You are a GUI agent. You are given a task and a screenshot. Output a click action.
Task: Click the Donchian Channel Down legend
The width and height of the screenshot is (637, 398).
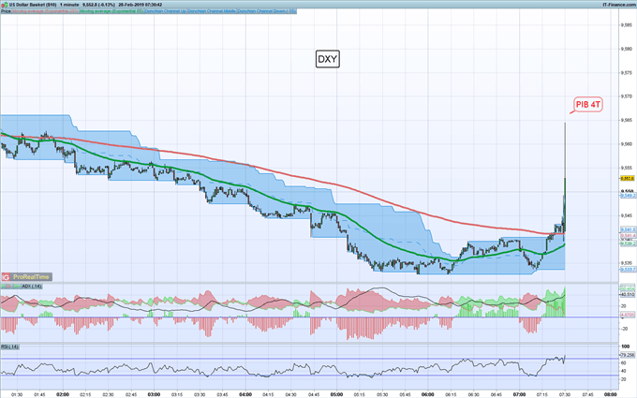(x=266, y=11)
